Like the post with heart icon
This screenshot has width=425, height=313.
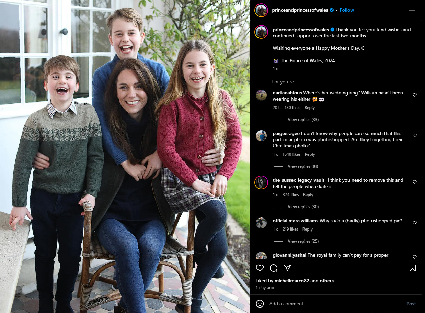coord(260,268)
